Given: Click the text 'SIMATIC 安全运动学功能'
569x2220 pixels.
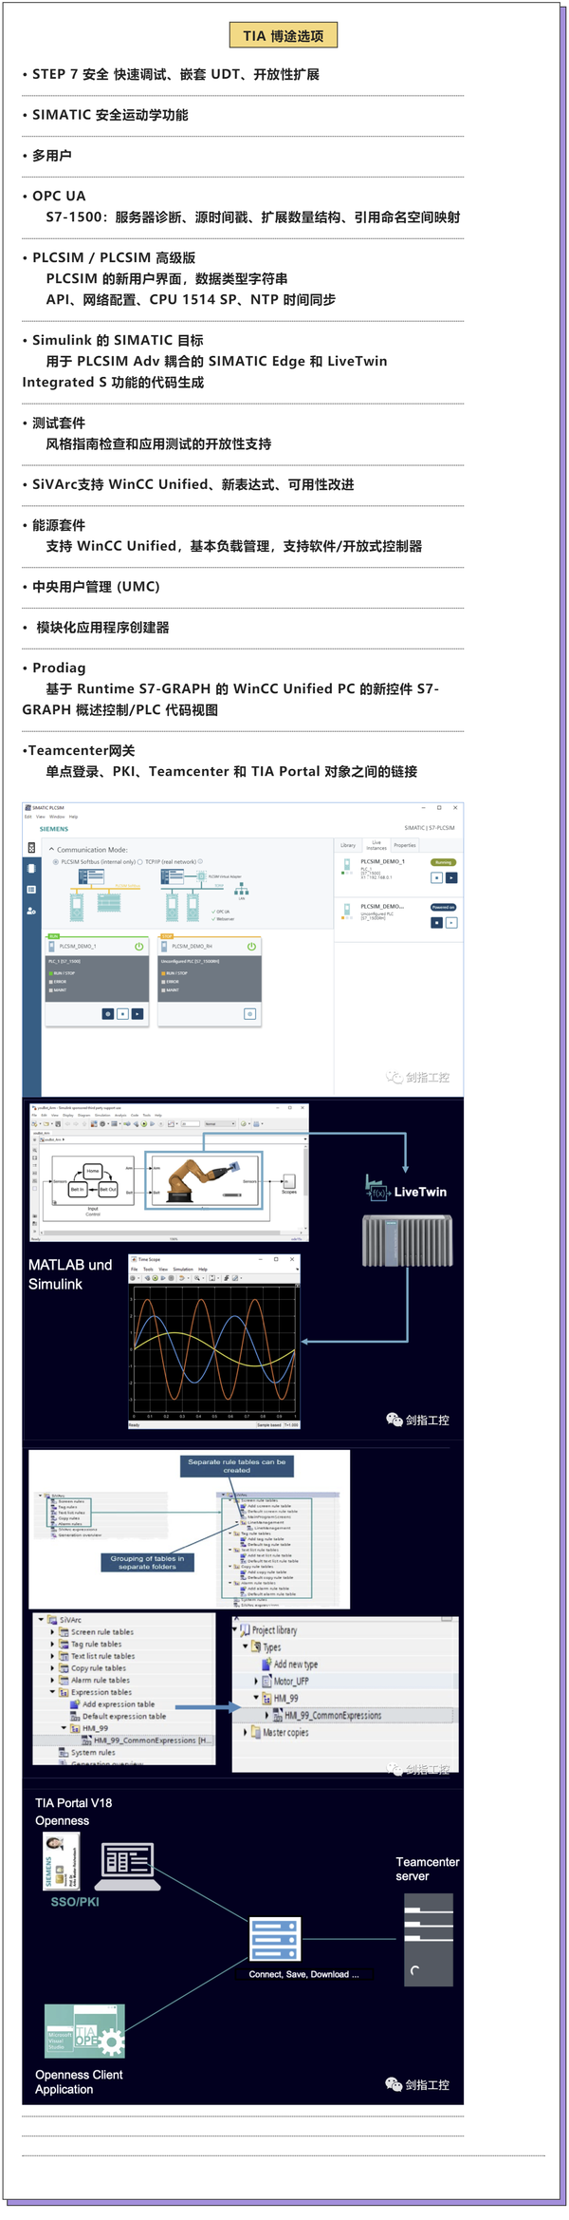Looking at the screenshot, I should point(110,115).
